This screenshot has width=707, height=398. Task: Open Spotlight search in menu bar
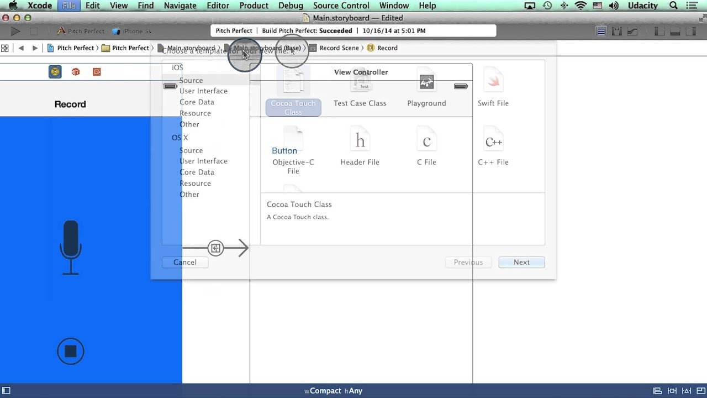pyautogui.click(x=673, y=6)
